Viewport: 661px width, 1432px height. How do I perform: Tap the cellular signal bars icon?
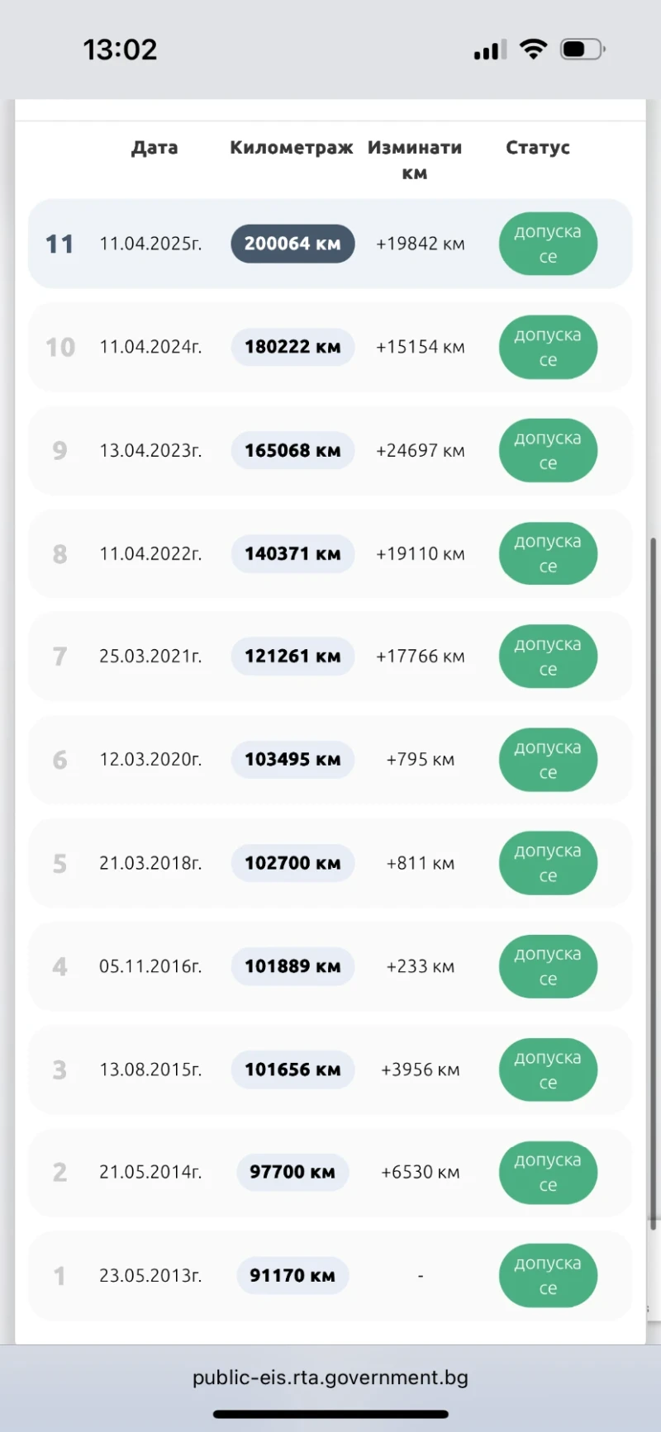490,51
